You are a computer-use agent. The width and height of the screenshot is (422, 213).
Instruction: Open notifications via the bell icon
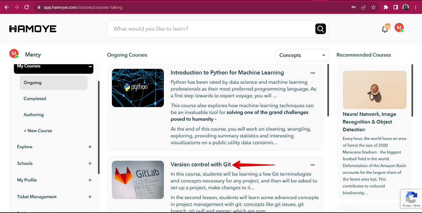[384, 29]
